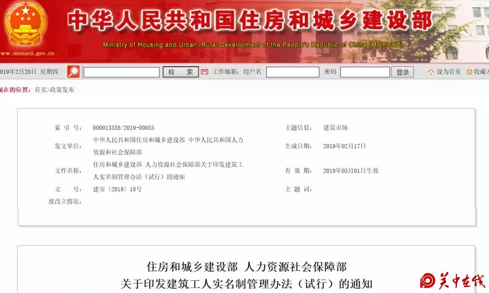Click the 索引号 label
Viewport: 489px width, 293px height.
[x=68, y=128]
